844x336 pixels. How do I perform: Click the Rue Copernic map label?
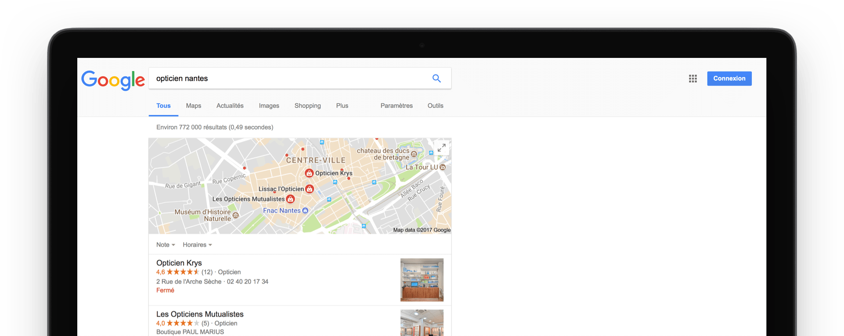click(229, 179)
